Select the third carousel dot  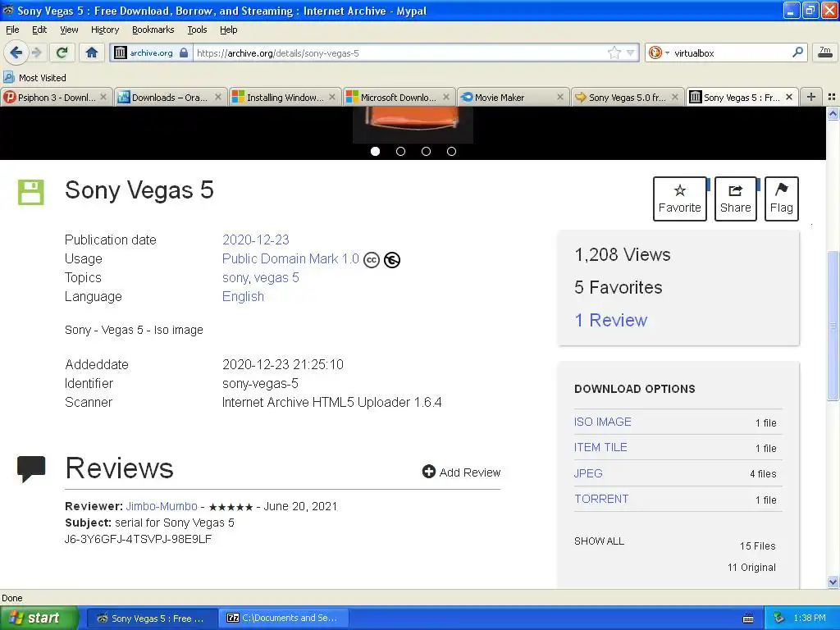(x=426, y=152)
